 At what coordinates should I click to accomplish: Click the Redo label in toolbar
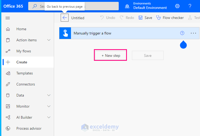[x=130, y=18]
